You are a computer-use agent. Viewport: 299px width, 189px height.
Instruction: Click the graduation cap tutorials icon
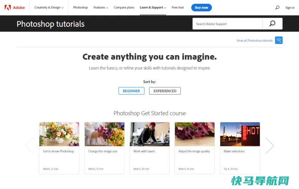pos(279,40)
